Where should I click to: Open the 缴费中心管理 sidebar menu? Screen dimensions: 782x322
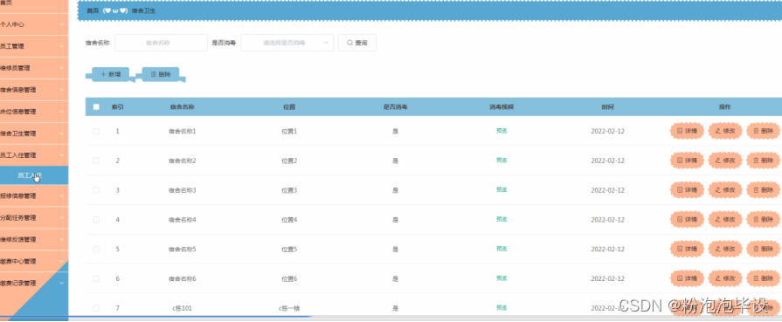click(x=34, y=261)
